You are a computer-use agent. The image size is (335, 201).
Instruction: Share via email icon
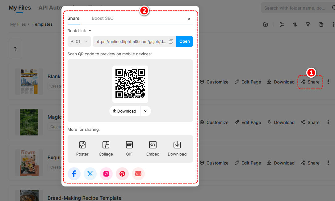(x=138, y=174)
